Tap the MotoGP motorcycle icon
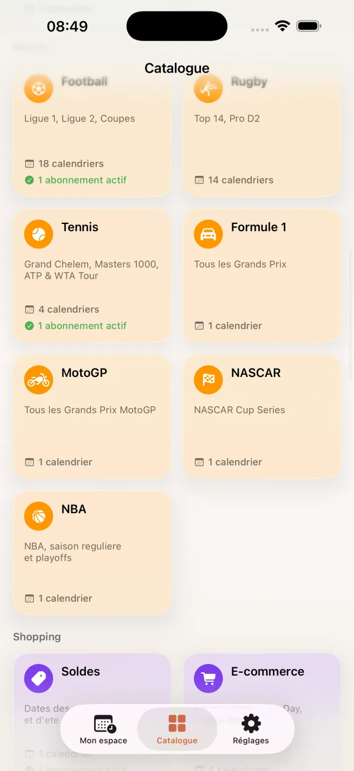The height and width of the screenshot is (771, 354). point(39,380)
